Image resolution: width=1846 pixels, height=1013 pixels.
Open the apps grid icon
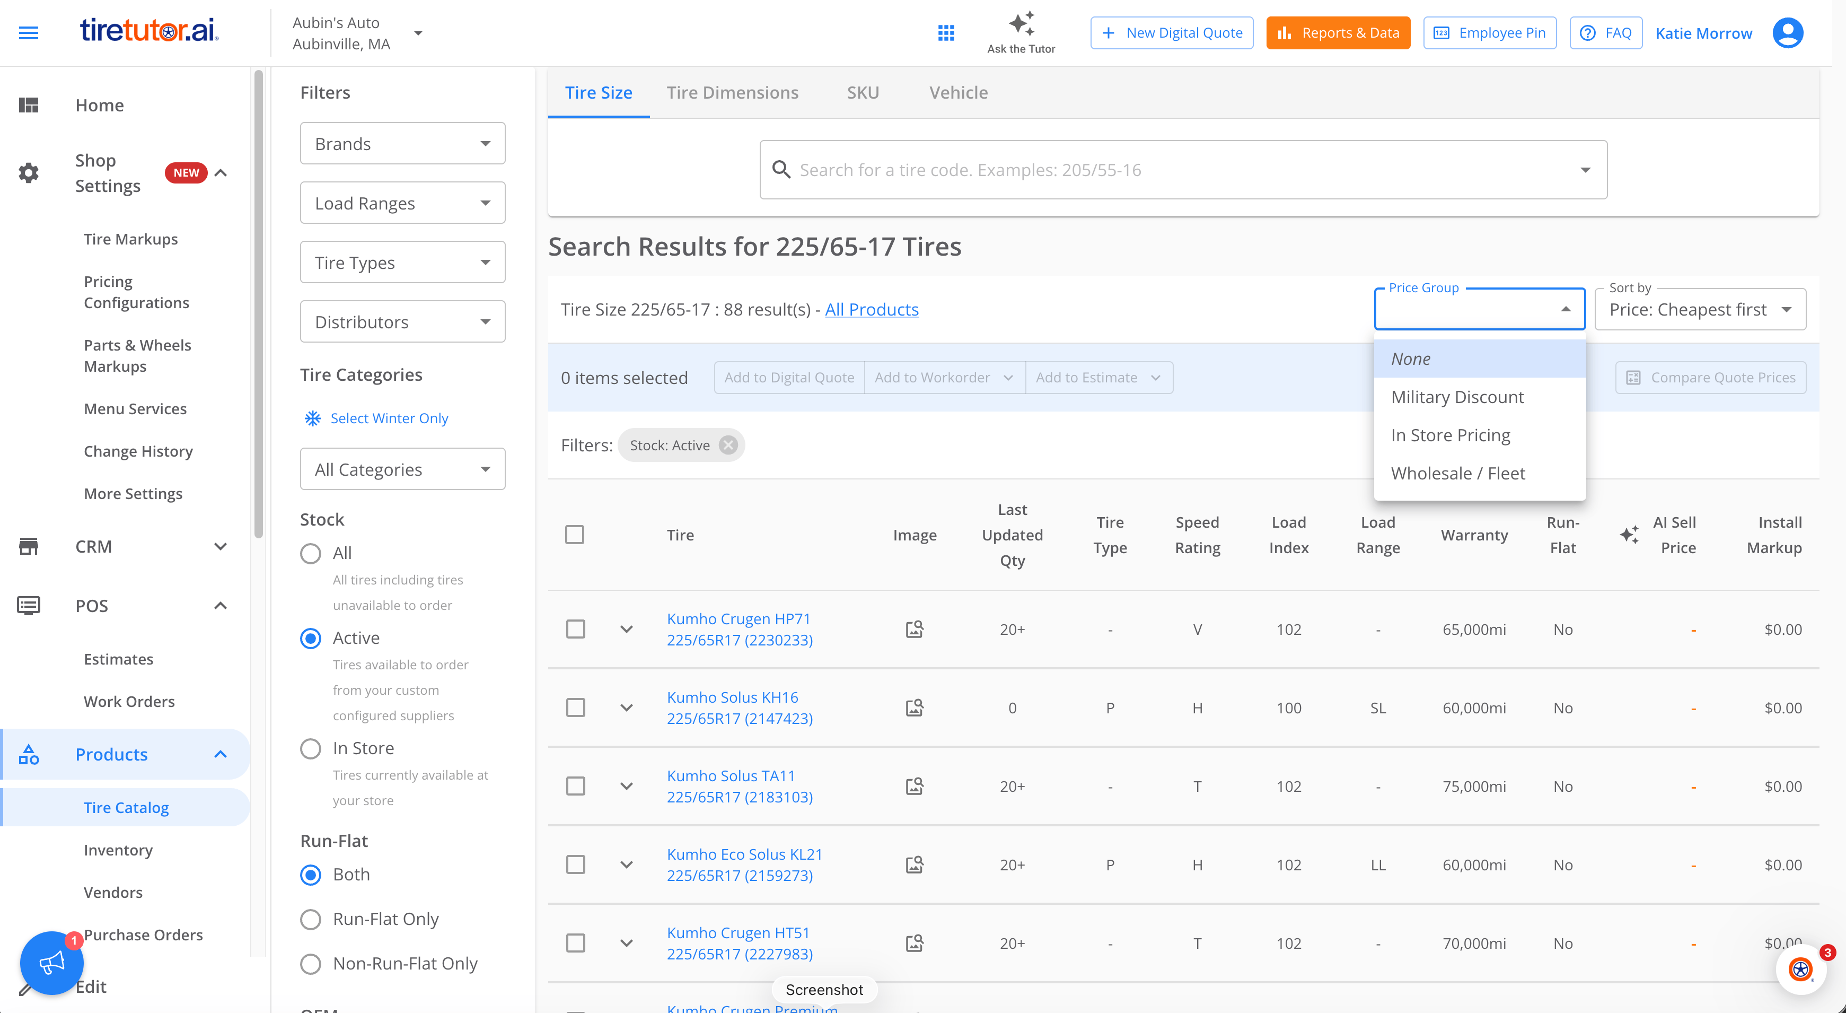(946, 33)
